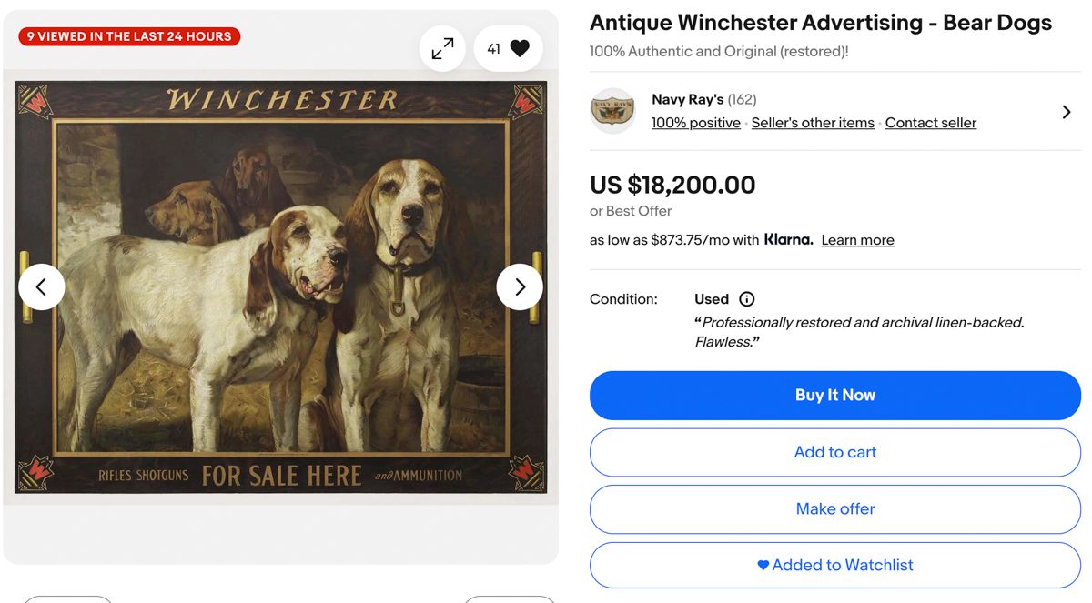Show the condition info icon

pos(747,299)
